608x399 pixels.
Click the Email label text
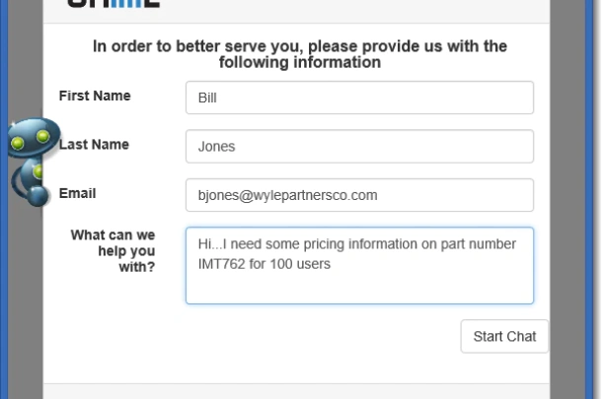pyautogui.click(x=77, y=193)
